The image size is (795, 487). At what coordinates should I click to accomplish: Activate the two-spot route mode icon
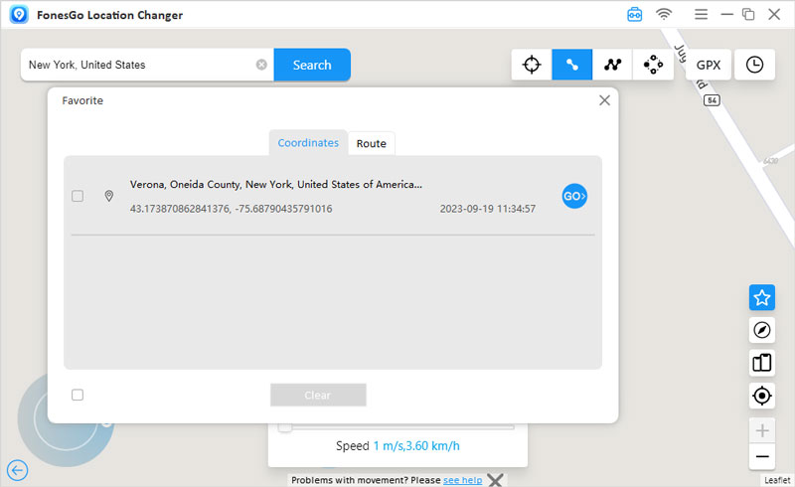pos(572,65)
